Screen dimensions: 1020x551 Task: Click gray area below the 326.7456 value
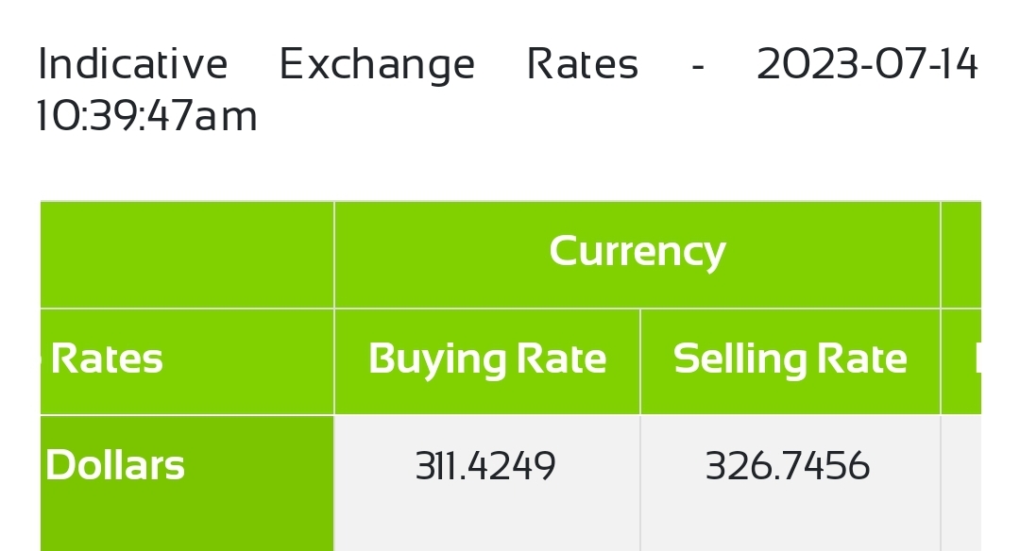(790, 520)
